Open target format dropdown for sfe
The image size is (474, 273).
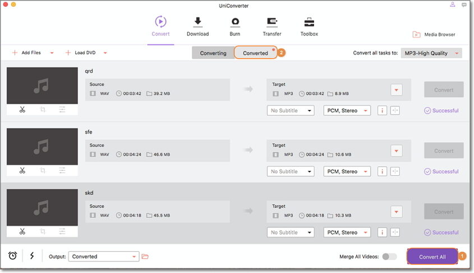pyautogui.click(x=397, y=151)
